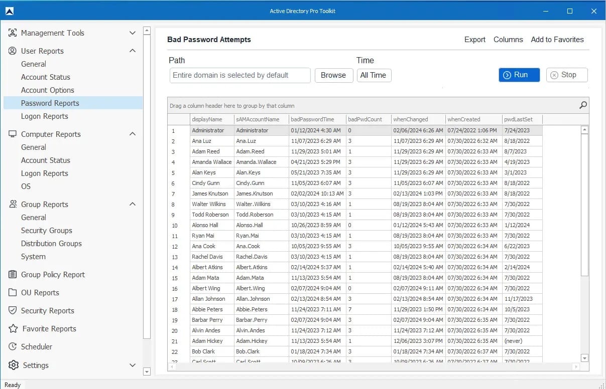Image resolution: width=606 pixels, height=389 pixels.
Task: Open the Columns chooser
Action: [x=508, y=40]
